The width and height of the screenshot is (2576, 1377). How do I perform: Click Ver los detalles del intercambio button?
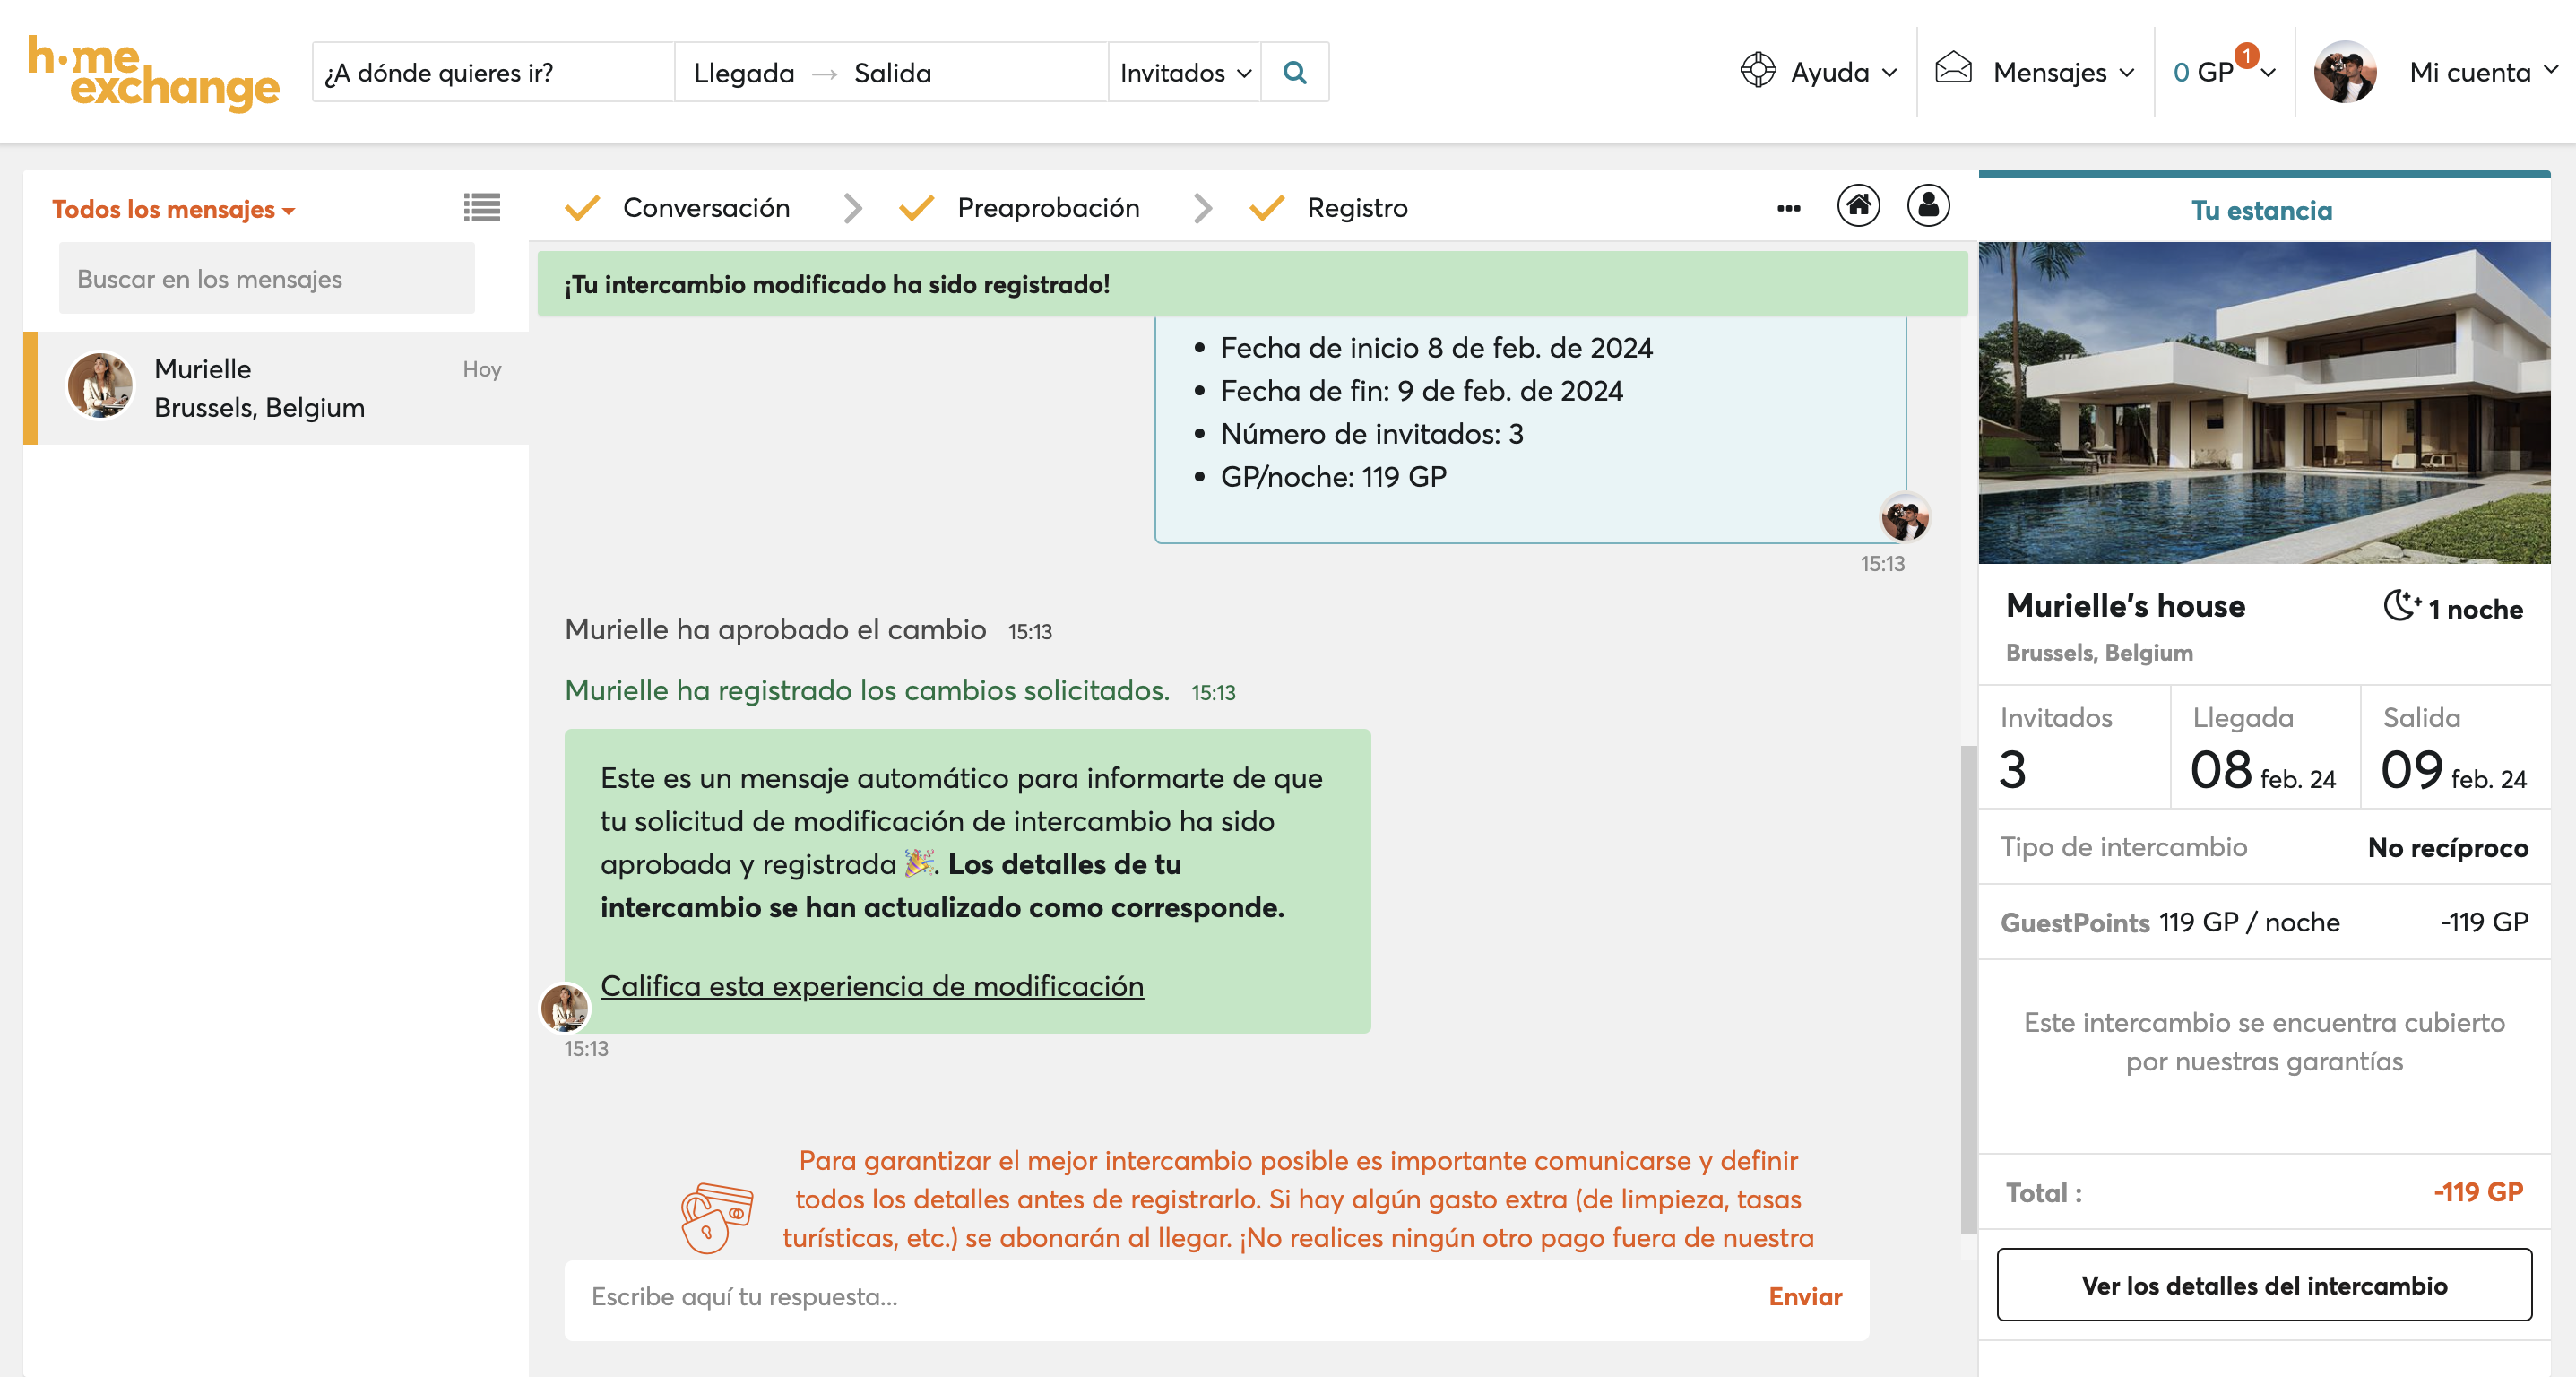point(2263,1285)
